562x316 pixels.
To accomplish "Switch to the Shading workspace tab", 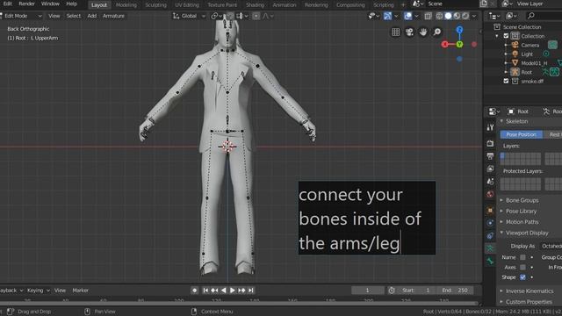I will [x=256, y=5].
